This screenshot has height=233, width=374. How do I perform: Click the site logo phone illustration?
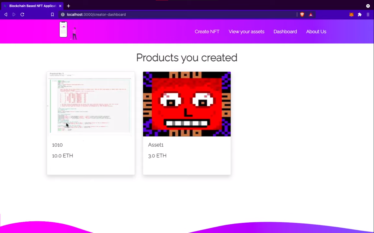pos(69,31)
